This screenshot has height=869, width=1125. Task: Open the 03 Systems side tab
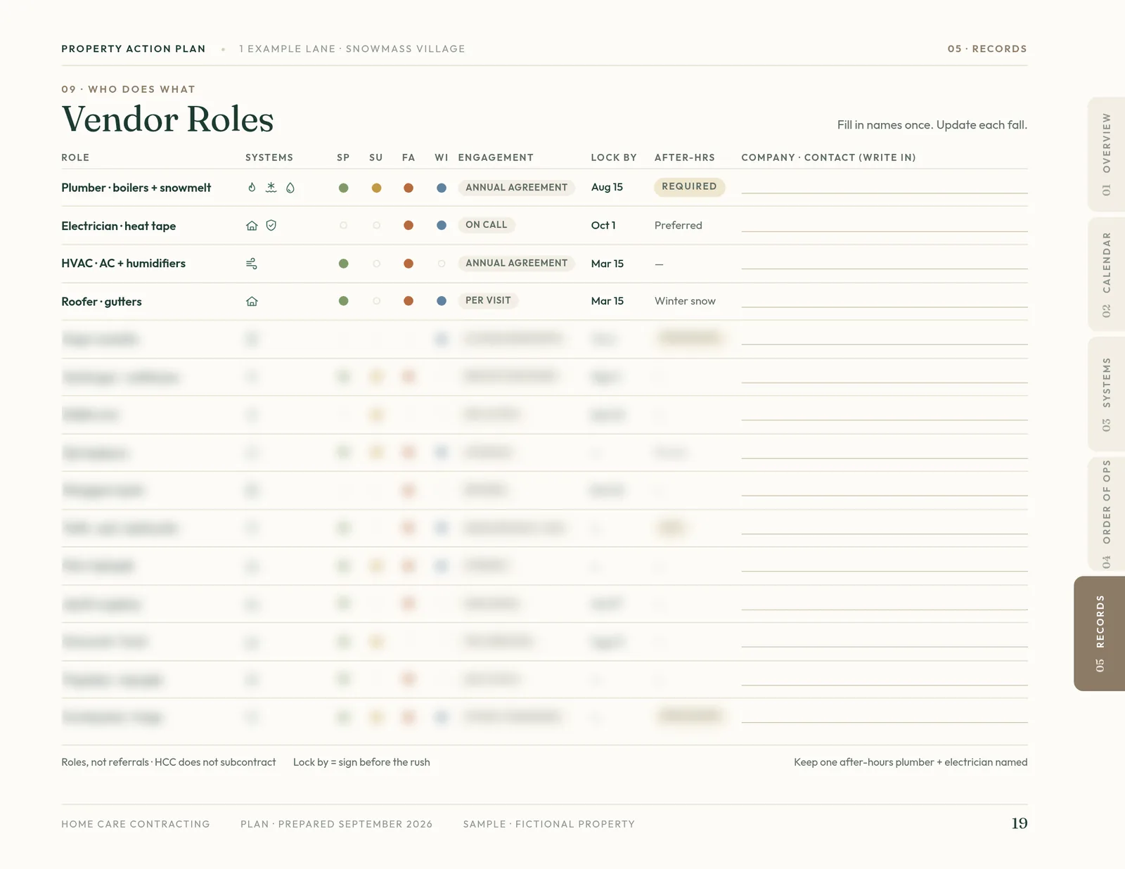coord(1107,394)
